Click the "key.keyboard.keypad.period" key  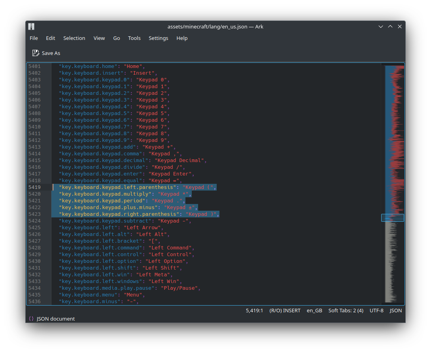[x=102, y=200]
